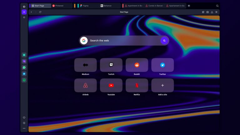This screenshot has width=240, height=135.
Task: Open the Twitter speed dial tile
Action: (x=162, y=65)
